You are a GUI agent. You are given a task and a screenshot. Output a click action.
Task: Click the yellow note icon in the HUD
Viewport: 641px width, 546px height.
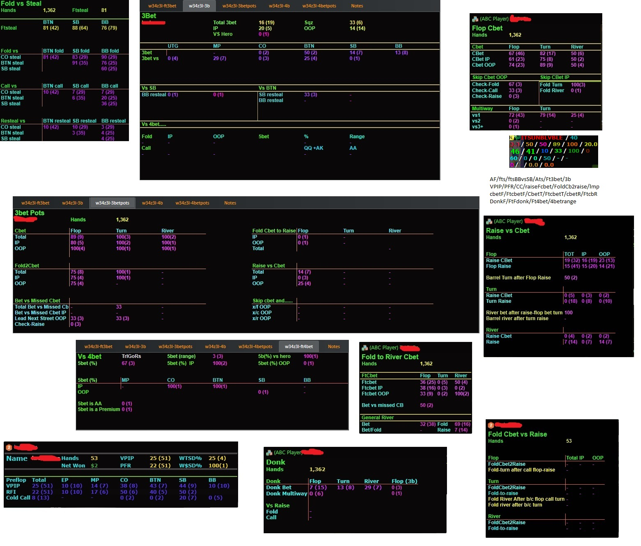point(511,138)
